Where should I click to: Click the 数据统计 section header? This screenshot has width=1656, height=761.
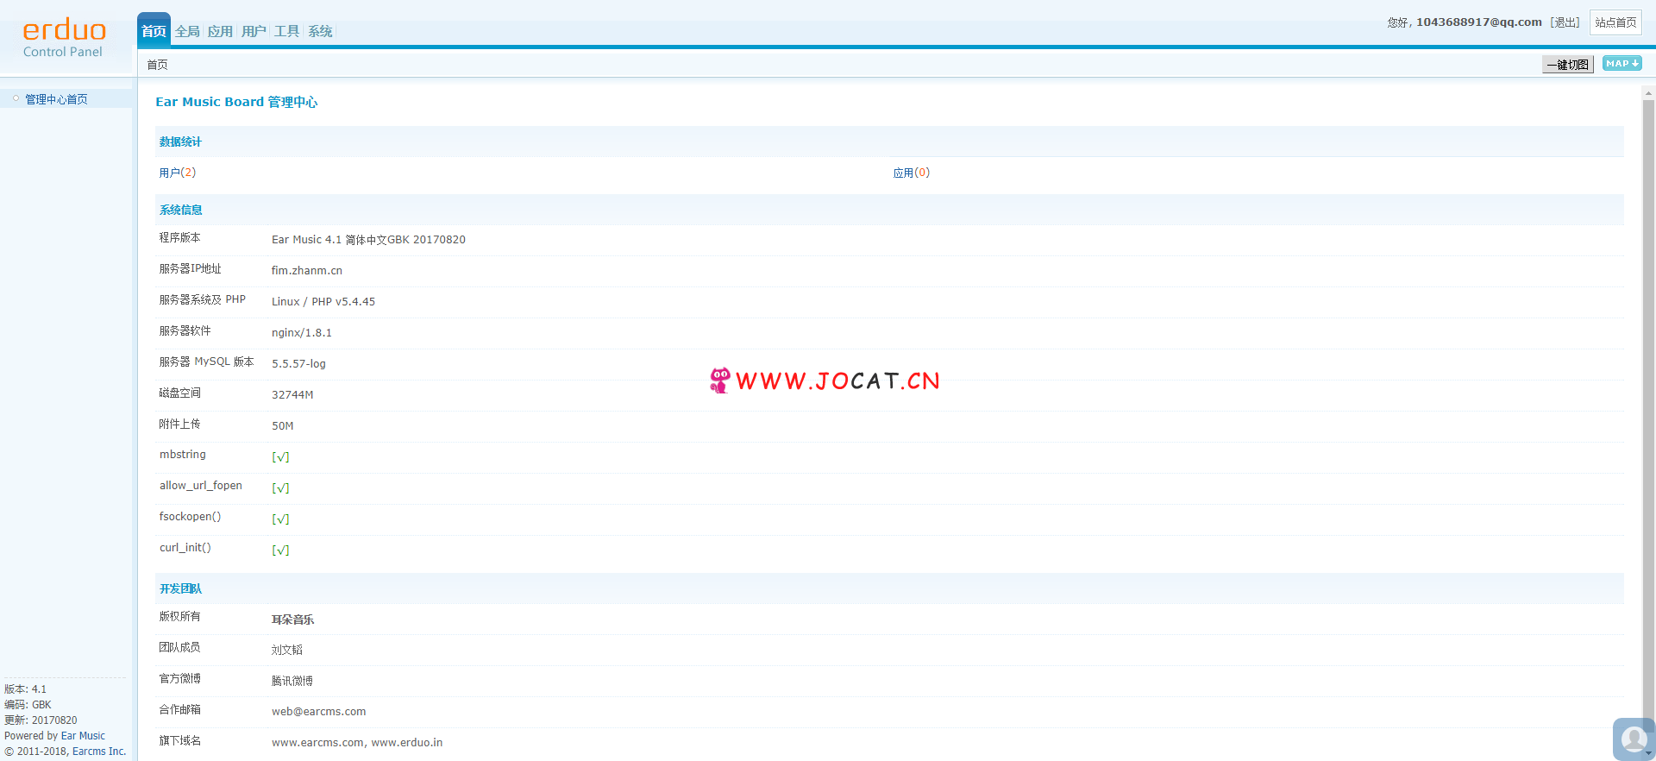point(180,142)
